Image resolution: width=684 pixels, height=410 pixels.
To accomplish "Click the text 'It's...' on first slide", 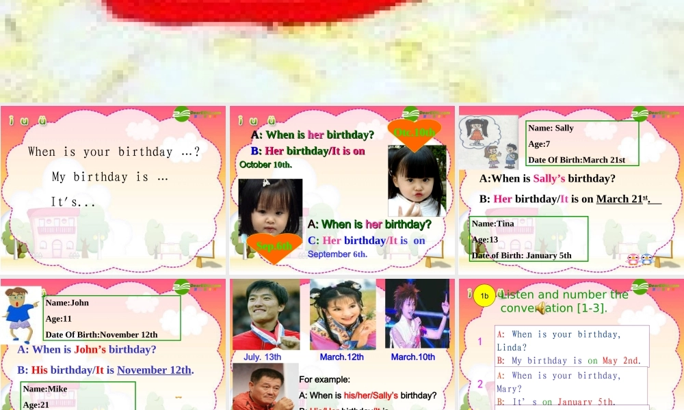I will pyautogui.click(x=73, y=202).
